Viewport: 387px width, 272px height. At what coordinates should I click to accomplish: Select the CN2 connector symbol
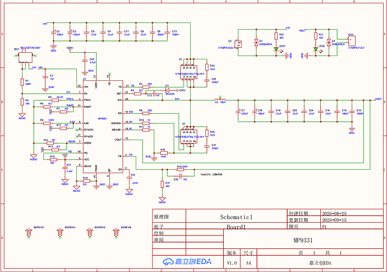[352, 41]
